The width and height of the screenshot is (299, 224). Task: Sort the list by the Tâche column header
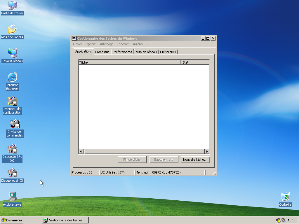coord(130,62)
